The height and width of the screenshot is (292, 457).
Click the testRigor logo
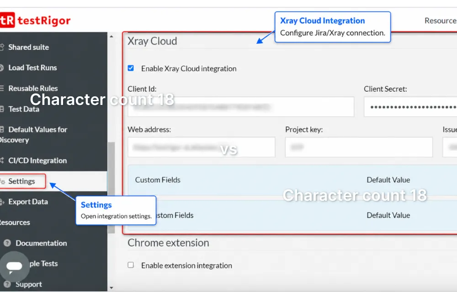35,21
